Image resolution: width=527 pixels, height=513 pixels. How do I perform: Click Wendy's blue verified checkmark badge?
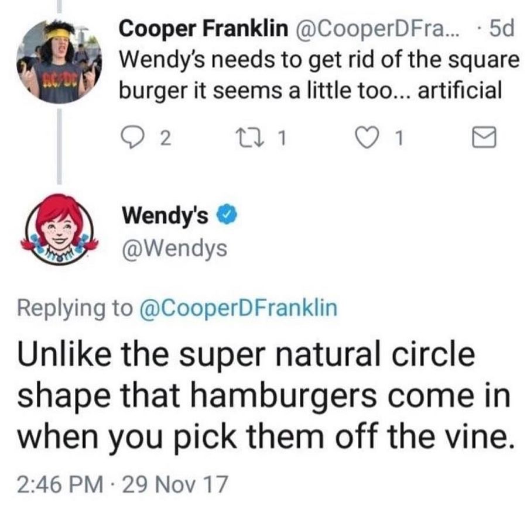click(x=228, y=214)
